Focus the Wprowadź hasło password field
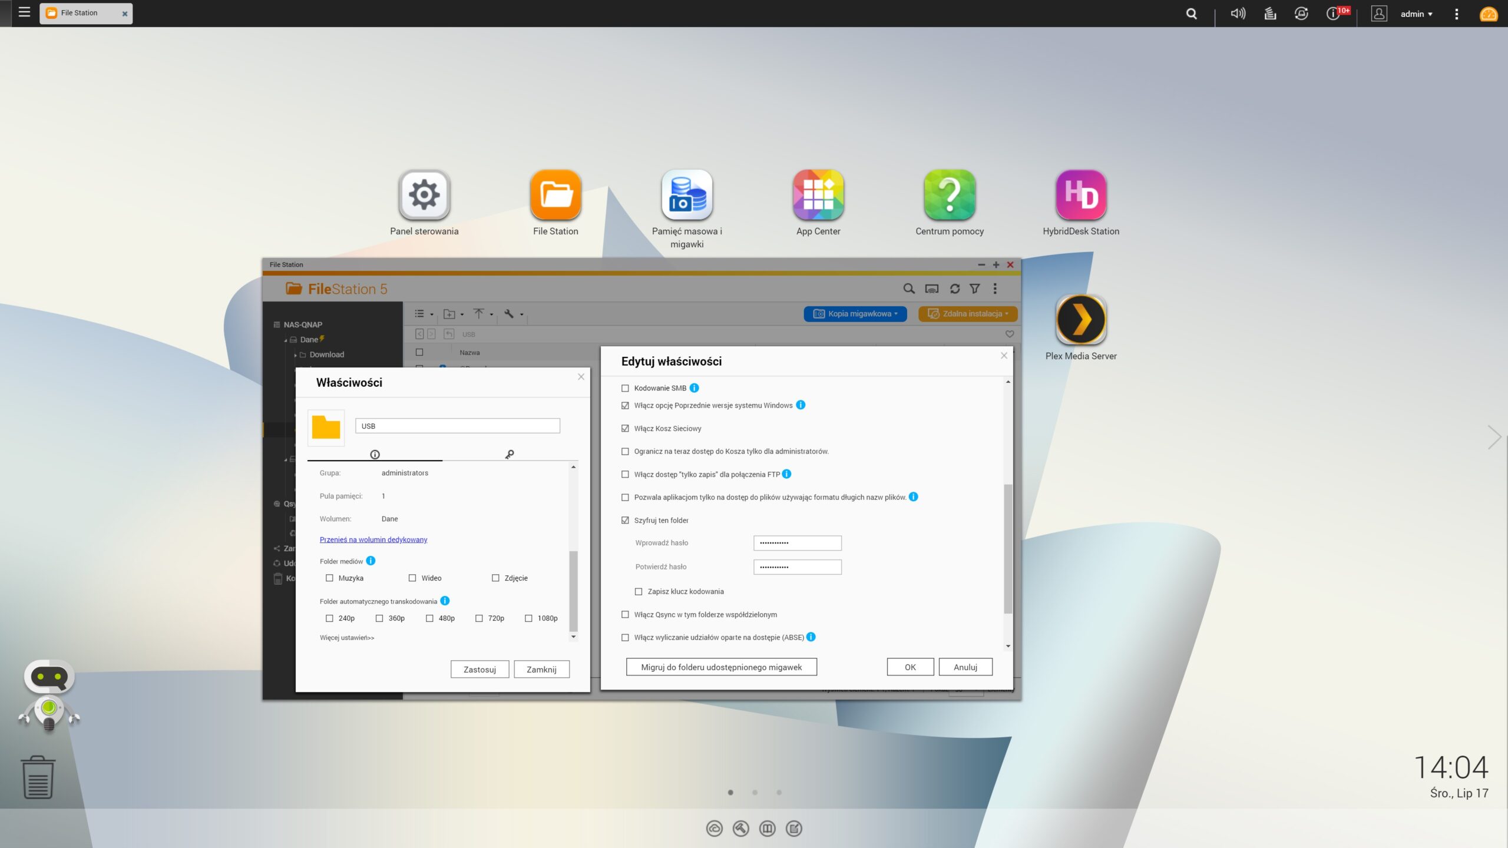Viewport: 1508px width, 848px height. click(x=797, y=542)
